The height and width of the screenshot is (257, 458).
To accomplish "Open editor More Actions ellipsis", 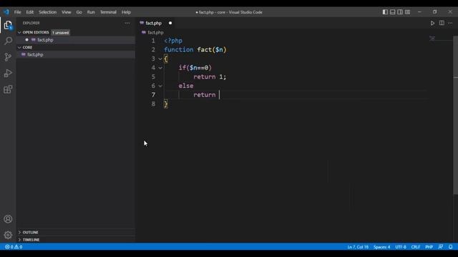I will coord(450,23).
